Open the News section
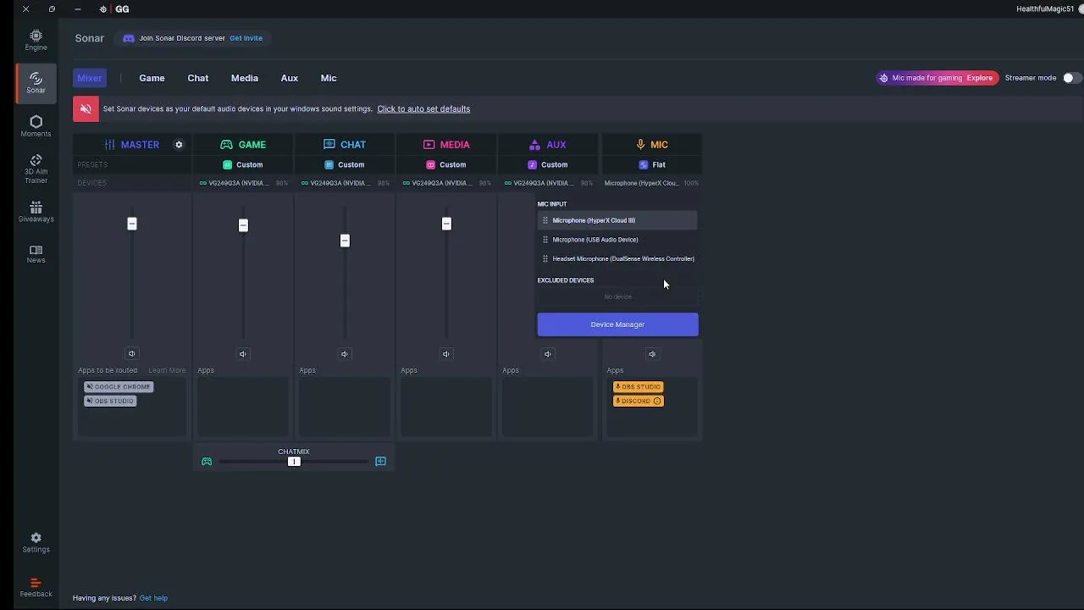Viewport: 1084px width, 610px height. coord(36,254)
